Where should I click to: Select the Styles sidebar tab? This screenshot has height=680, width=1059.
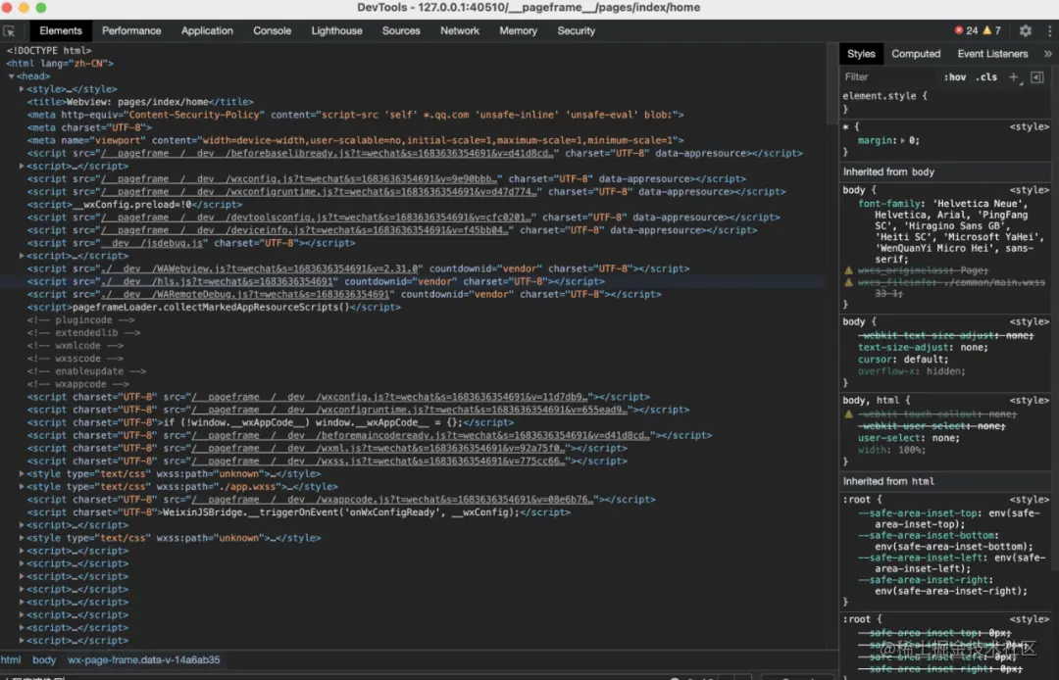pyautogui.click(x=861, y=54)
